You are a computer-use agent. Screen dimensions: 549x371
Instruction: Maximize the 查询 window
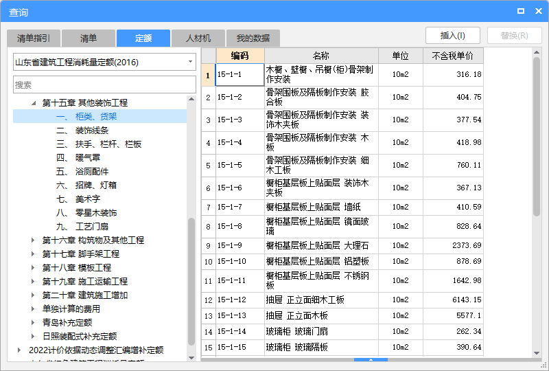[521, 11]
